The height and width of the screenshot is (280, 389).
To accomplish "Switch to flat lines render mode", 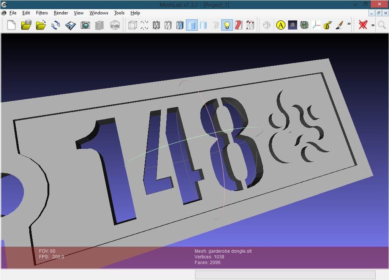I will tap(180, 25).
